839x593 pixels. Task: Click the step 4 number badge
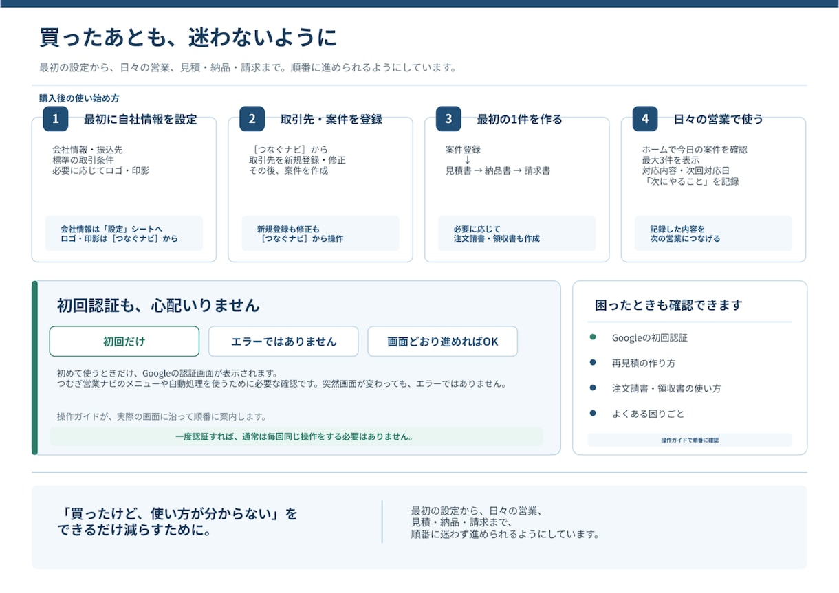point(645,119)
